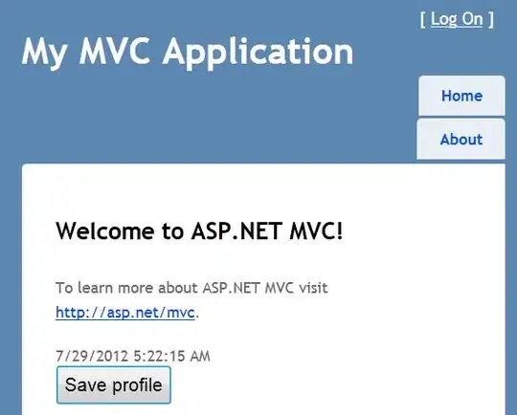
Task: Click the opening bracket before Log On
Action: click(423, 19)
